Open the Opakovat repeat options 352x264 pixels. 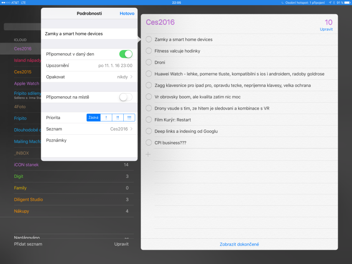click(x=89, y=77)
